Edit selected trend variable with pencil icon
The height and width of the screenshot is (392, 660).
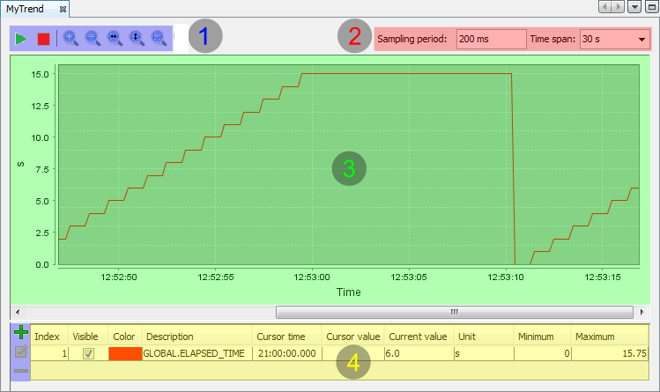[20, 351]
